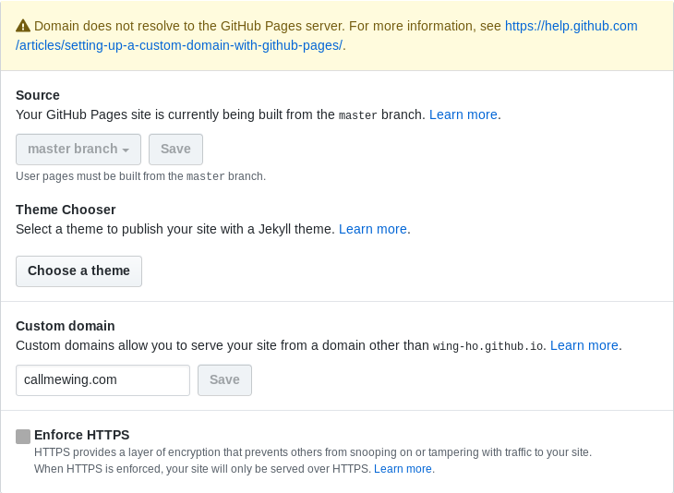
Task: Open Learn more link under Source
Action: click(x=463, y=114)
